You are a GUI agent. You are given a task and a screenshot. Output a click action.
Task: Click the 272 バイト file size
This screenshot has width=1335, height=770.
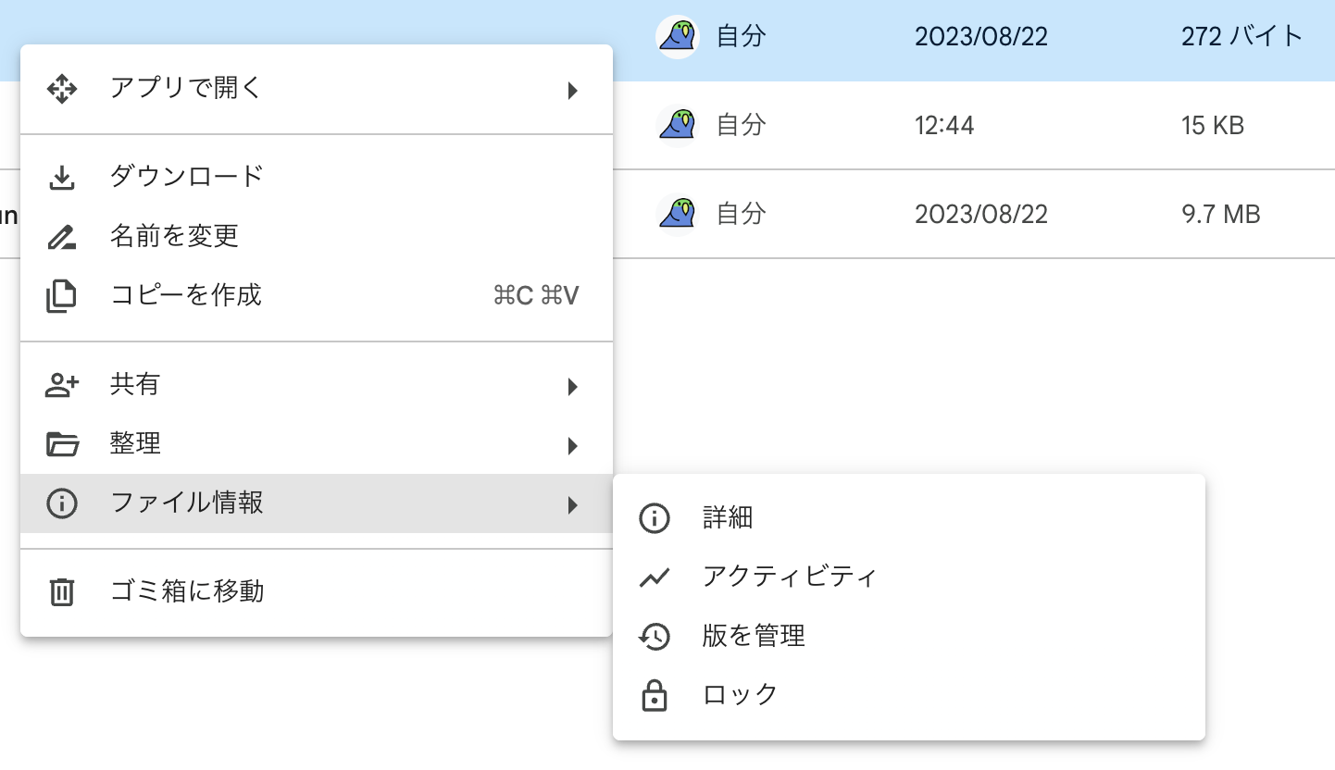pyautogui.click(x=1242, y=37)
